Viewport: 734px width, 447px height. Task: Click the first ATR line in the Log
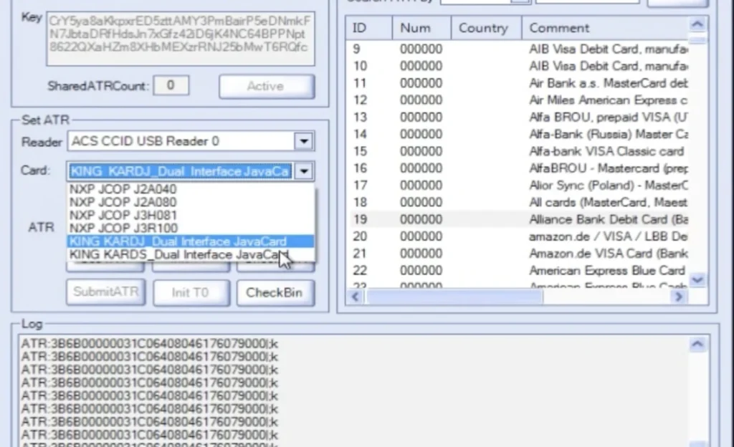tap(149, 344)
